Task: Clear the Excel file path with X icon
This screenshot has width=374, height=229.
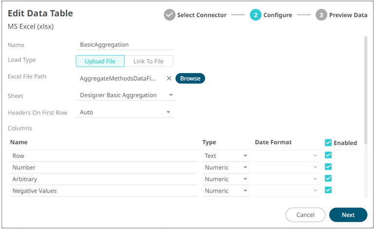Action: click(169, 78)
